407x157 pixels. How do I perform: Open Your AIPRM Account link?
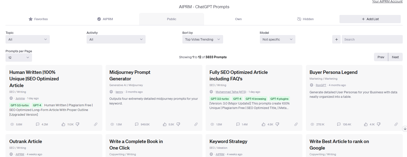pos(387,1)
